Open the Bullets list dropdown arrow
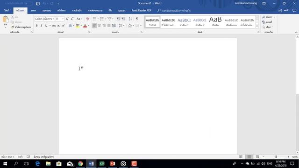Screen dimensions: 299x168 [98, 19]
